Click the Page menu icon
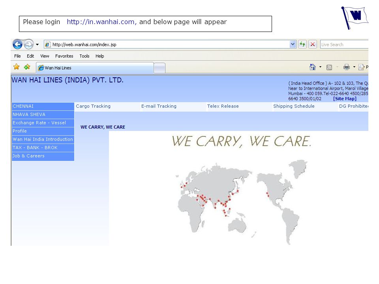The image size is (379, 284). [x=361, y=67]
